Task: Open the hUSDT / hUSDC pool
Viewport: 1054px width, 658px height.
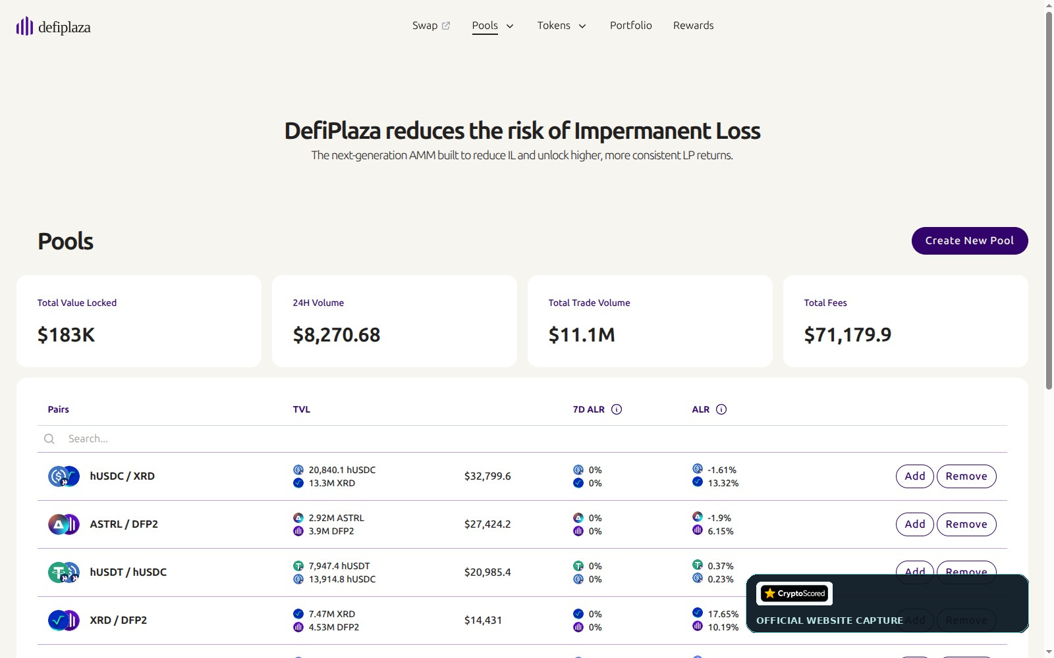Action: coord(128,572)
